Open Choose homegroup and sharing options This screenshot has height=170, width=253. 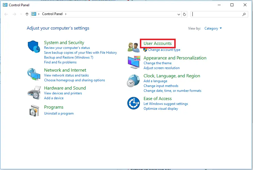(74, 80)
